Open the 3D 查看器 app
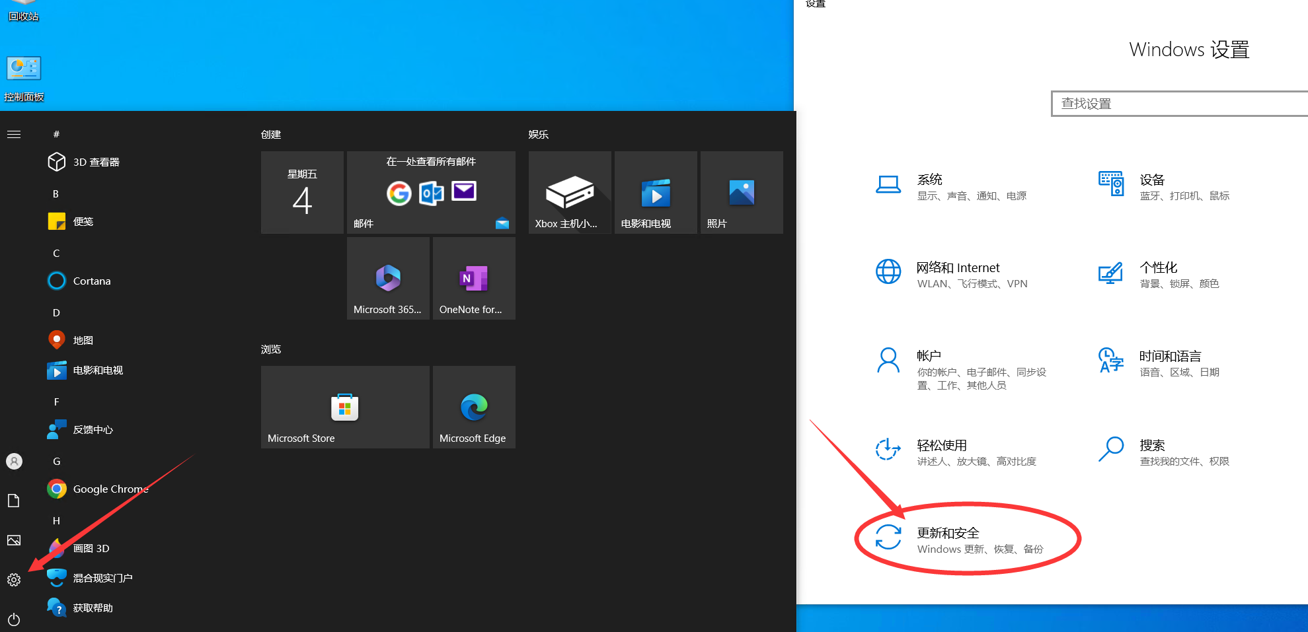The height and width of the screenshot is (632, 1308). [x=84, y=162]
